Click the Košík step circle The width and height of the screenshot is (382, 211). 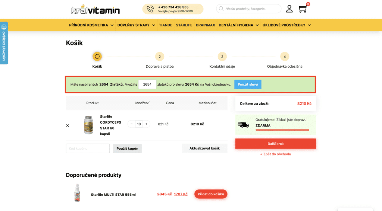pyautogui.click(x=97, y=57)
